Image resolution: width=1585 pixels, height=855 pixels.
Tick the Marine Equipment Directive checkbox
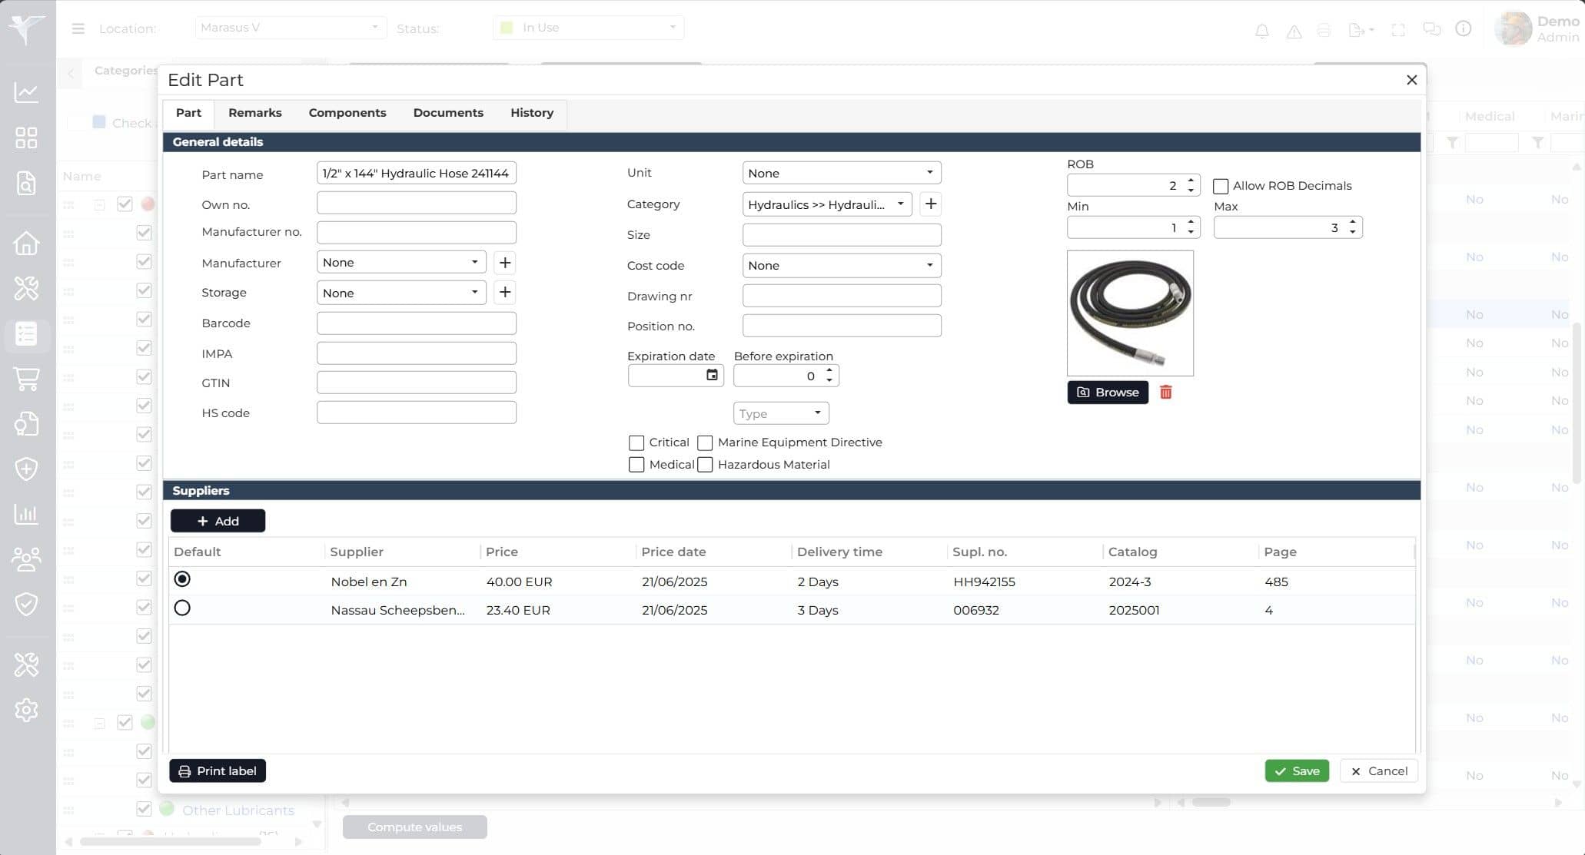pyautogui.click(x=705, y=442)
